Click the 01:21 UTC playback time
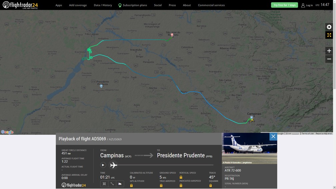This screenshot has width=336, height=189. pos(108,177)
